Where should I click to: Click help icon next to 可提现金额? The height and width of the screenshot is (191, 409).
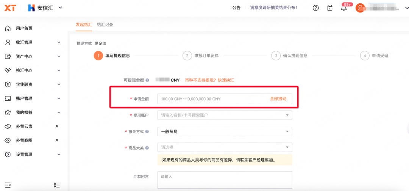coord(147,80)
